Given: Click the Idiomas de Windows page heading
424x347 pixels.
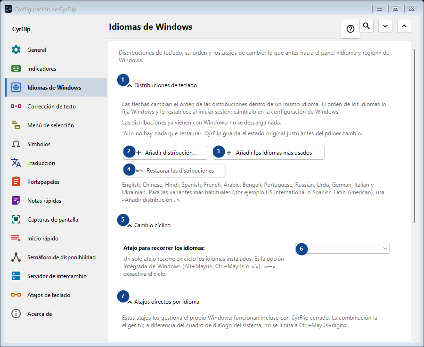Looking at the screenshot, I should tap(151, 27).
